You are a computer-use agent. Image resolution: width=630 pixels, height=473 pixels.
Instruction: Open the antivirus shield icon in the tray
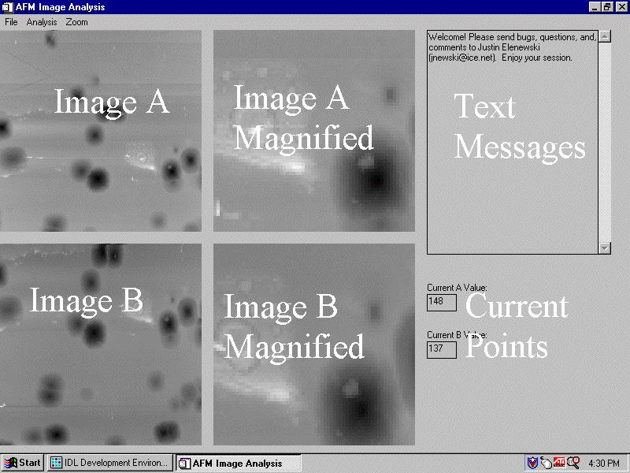pos(534,463)
